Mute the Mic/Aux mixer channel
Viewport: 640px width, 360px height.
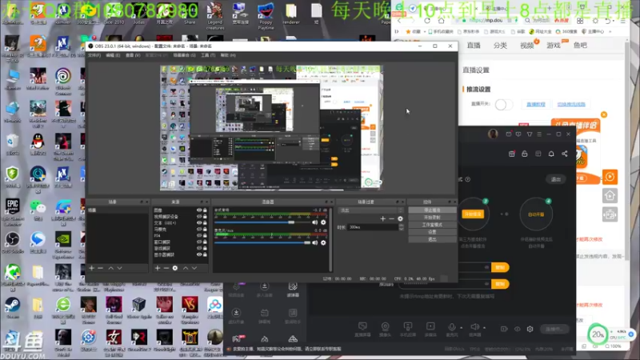(314, 243)
